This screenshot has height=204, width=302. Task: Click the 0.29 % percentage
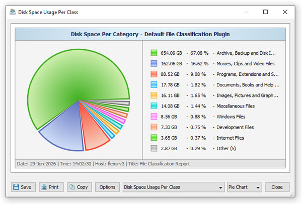tap(198, 148)
